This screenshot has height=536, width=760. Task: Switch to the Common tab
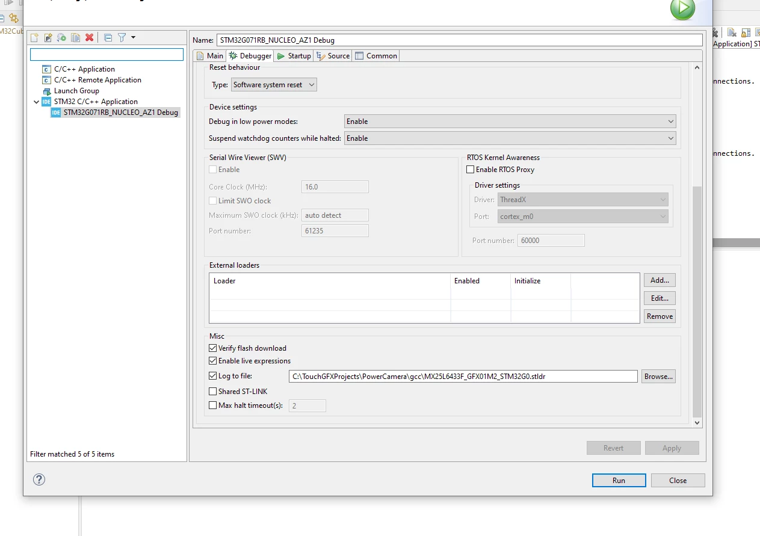(376, 56)
